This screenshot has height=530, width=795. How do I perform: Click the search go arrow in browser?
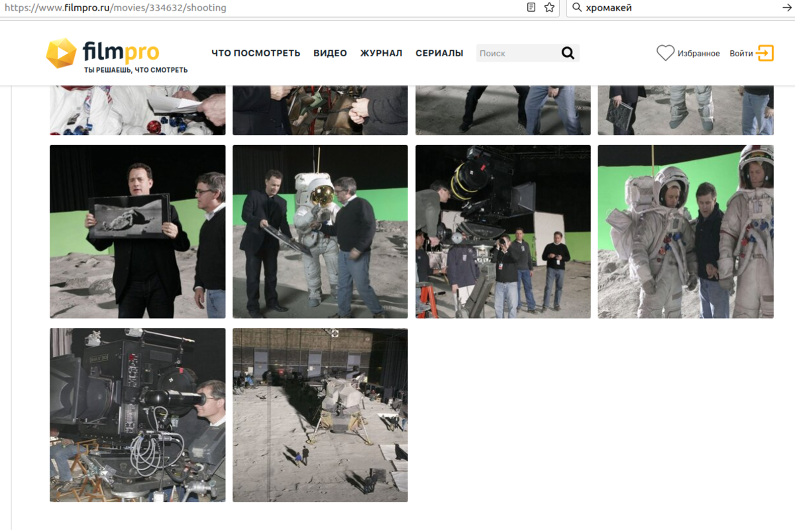pyautogui.click(x=787, y=8)
